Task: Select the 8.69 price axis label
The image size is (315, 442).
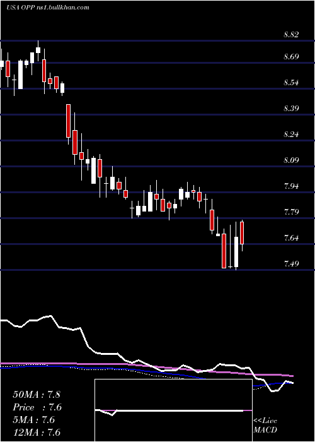Action: click(291, 57)
